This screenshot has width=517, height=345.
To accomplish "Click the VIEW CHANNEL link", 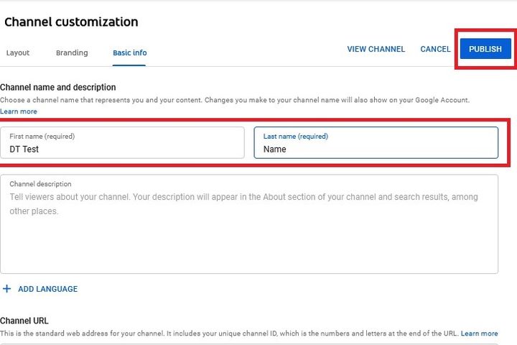I will click(376, 49).
